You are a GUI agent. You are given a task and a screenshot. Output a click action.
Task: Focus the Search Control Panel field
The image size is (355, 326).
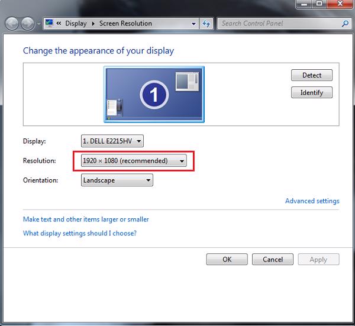[278, 24]
